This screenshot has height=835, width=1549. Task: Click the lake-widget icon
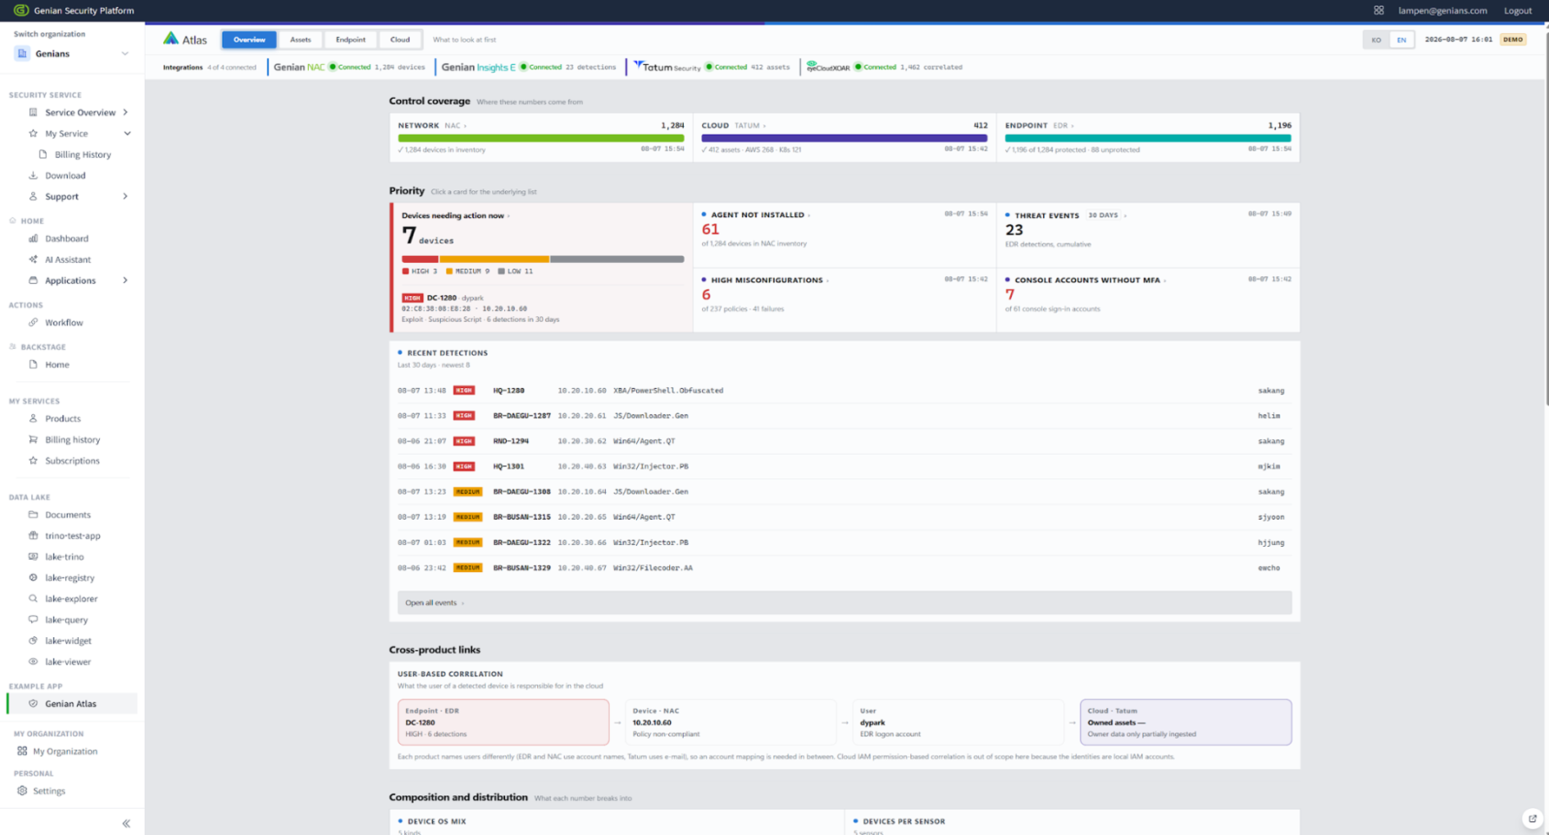click(33, 641)
